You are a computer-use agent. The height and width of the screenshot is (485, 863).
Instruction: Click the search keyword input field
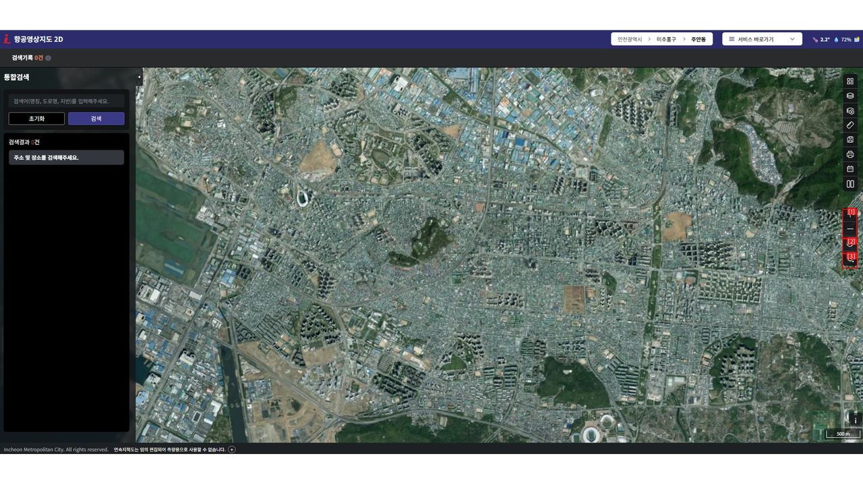coord(66,101)
